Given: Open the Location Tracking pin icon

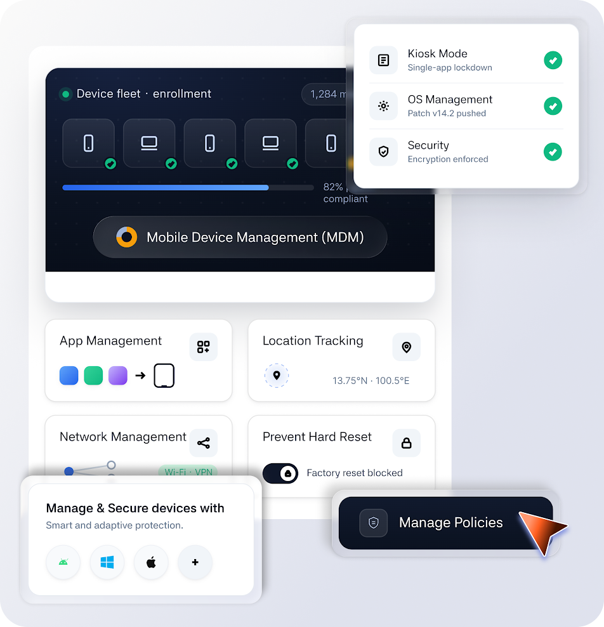Looking at the screenshot, I should pyautogui.click(x=407, y=346).
